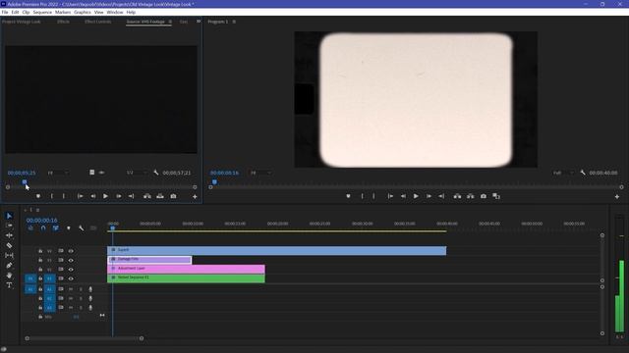
Task: Select the Selection arrow tool
Action: [x=9, y=216]
